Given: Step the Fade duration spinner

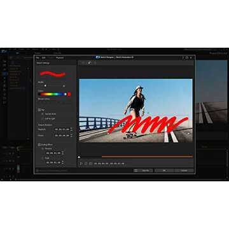Looking at the screenshot, I should 62,162.
